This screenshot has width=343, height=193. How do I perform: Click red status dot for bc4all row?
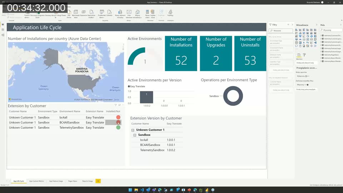pyautogui.click(x=118, y=117)
